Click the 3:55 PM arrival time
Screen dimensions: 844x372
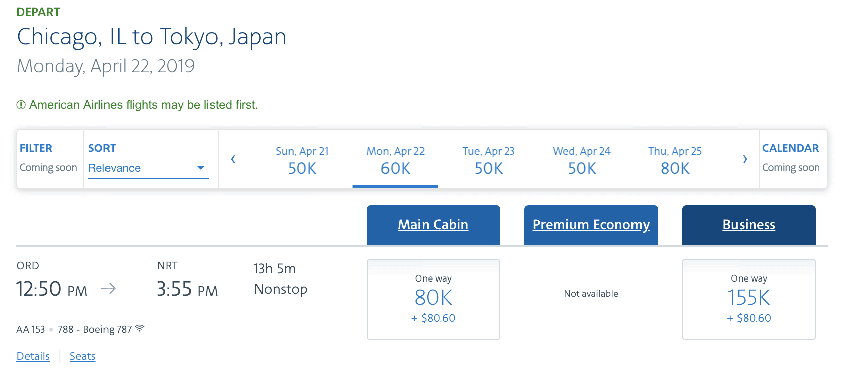(x=187, y=289)
